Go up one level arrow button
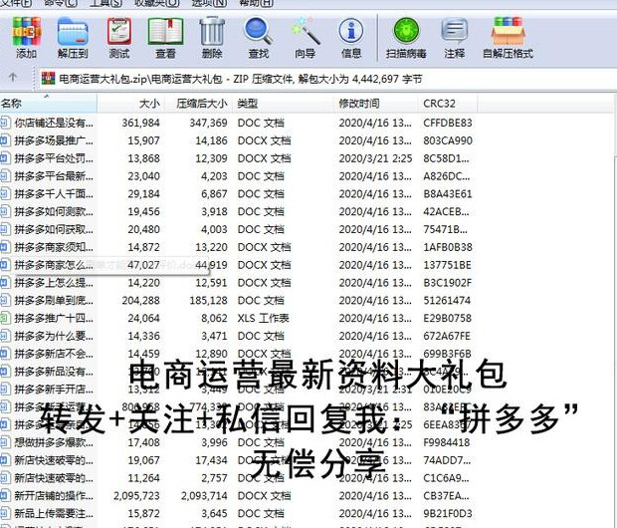The image size is (617, 528). tap(13, 78)
